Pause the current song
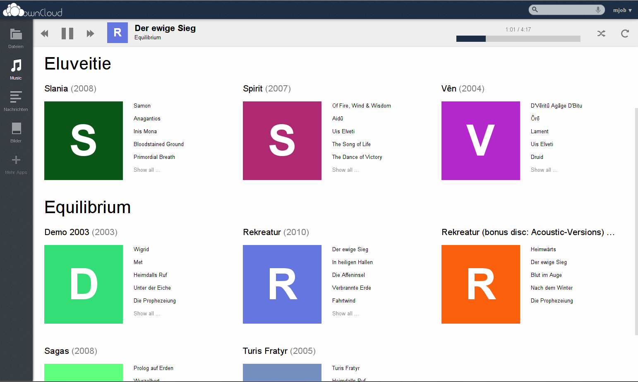The width and height of the screenshot is (638, 382). pyautogui.click(x=67, y=34)
